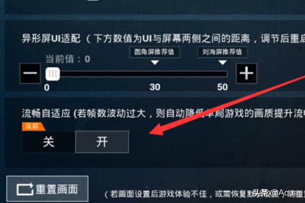Click the 头条@Aqua watermark
Viewport: 305px width, 203px height.
279,193
